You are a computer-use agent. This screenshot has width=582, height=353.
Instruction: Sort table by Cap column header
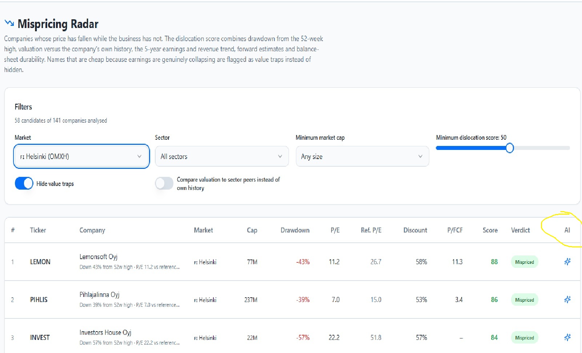pos(252,230)
